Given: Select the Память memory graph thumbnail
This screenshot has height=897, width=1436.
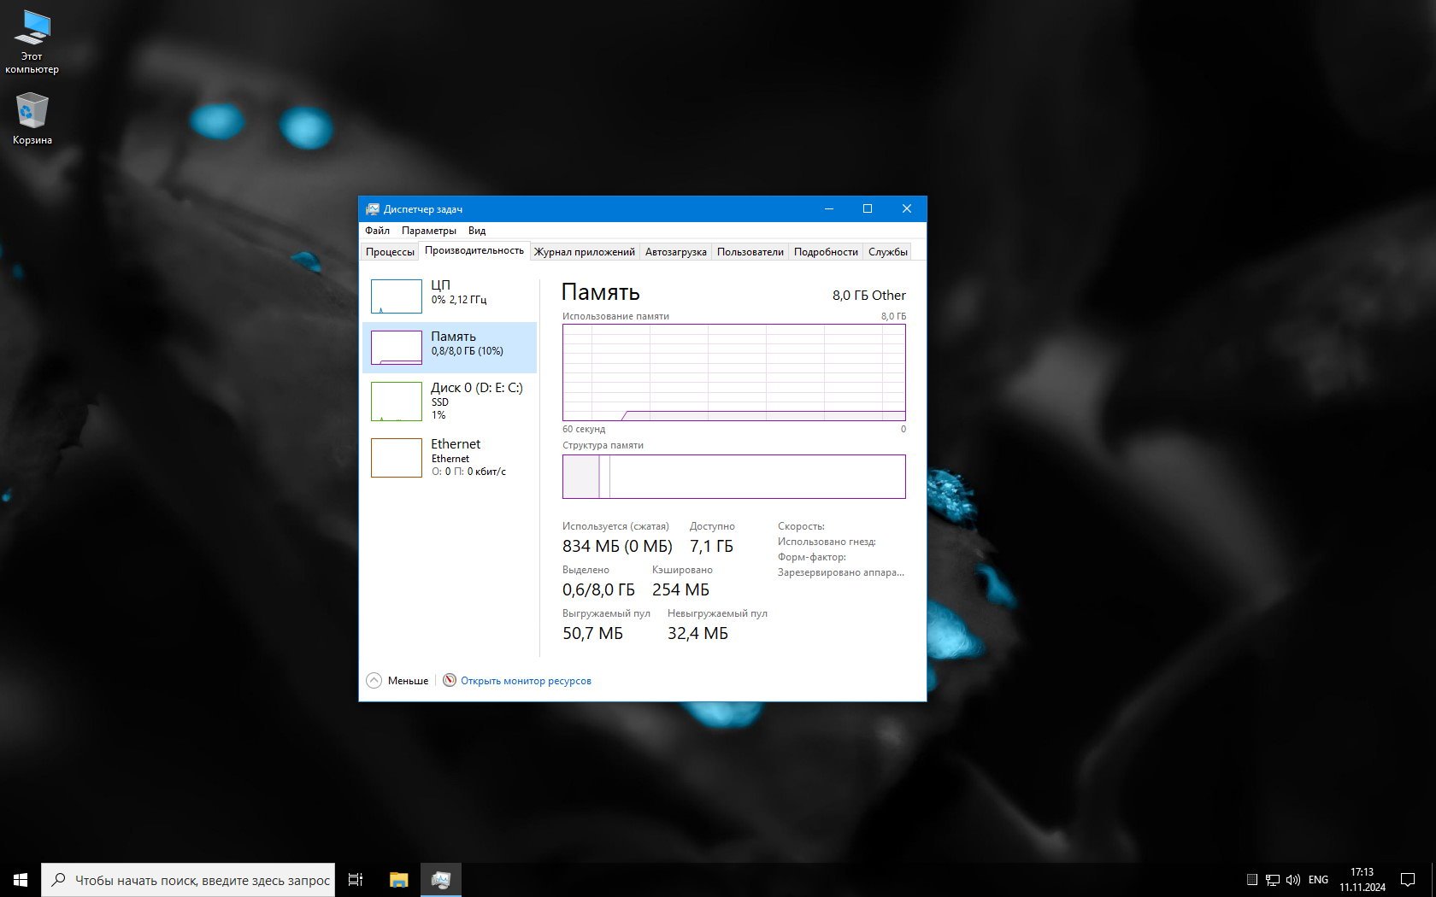Looking at the screenshot, I should (397, 348).
